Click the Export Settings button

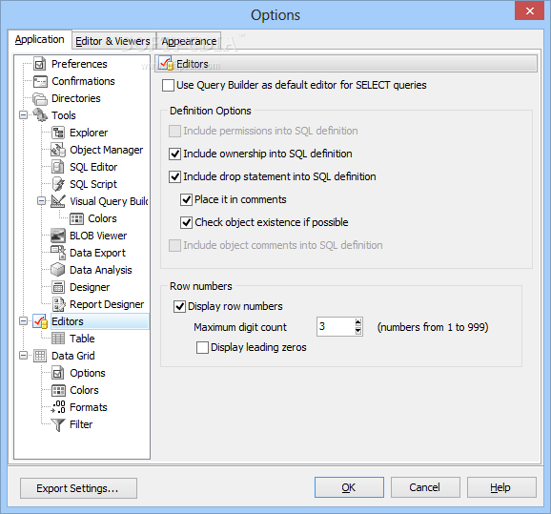(78, 488)
